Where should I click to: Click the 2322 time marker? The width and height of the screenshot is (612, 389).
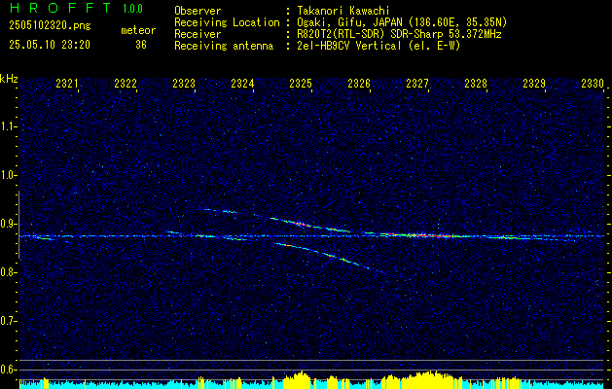pos(126,84)
